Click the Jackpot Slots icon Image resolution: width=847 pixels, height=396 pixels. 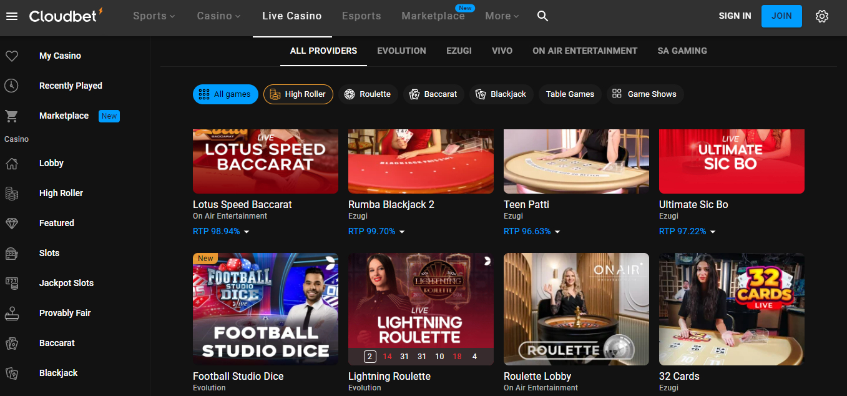point(11,283)
